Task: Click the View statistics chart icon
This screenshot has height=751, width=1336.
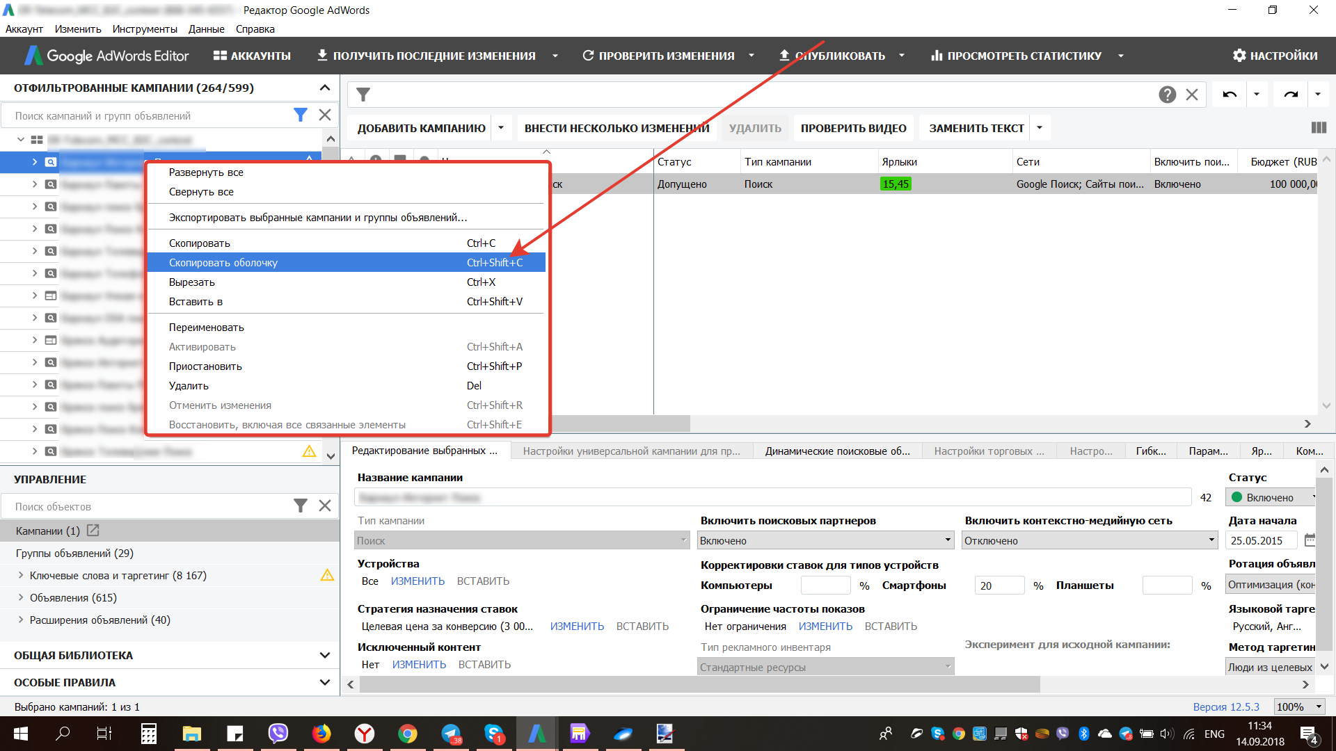Action: tap(937, 55)
